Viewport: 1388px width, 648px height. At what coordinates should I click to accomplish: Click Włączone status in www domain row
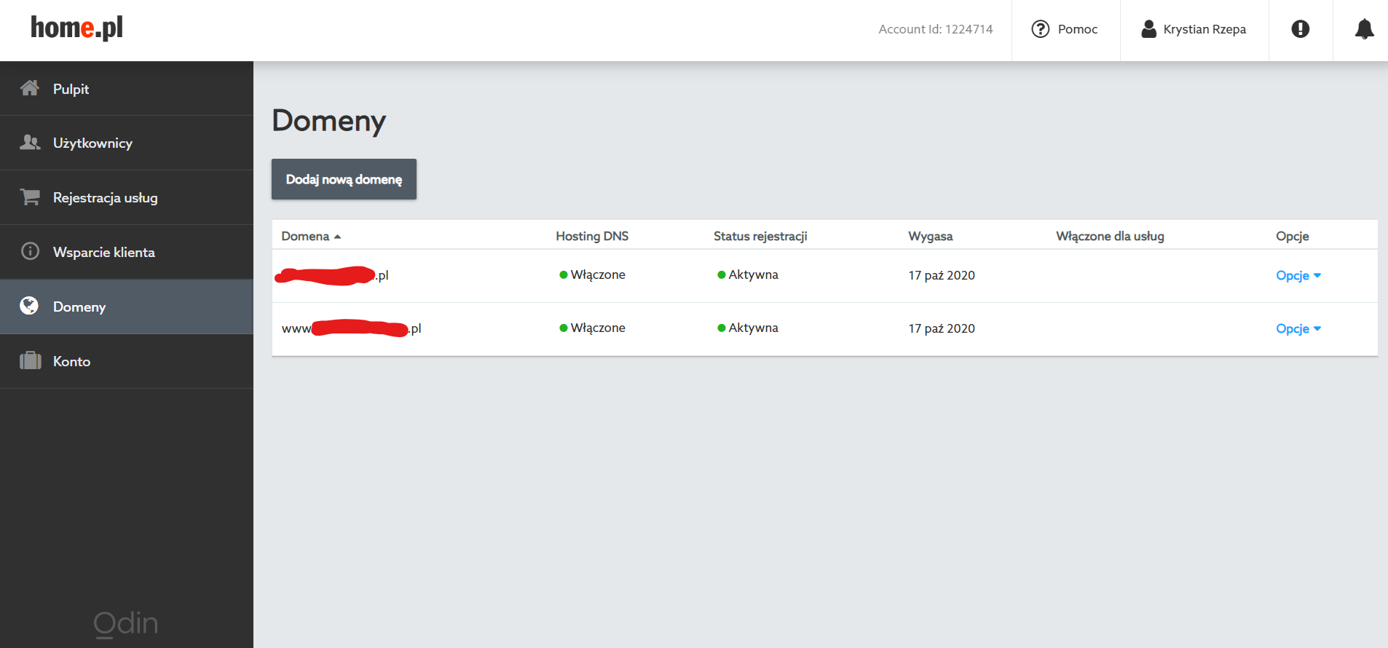[x=592, y=328]
